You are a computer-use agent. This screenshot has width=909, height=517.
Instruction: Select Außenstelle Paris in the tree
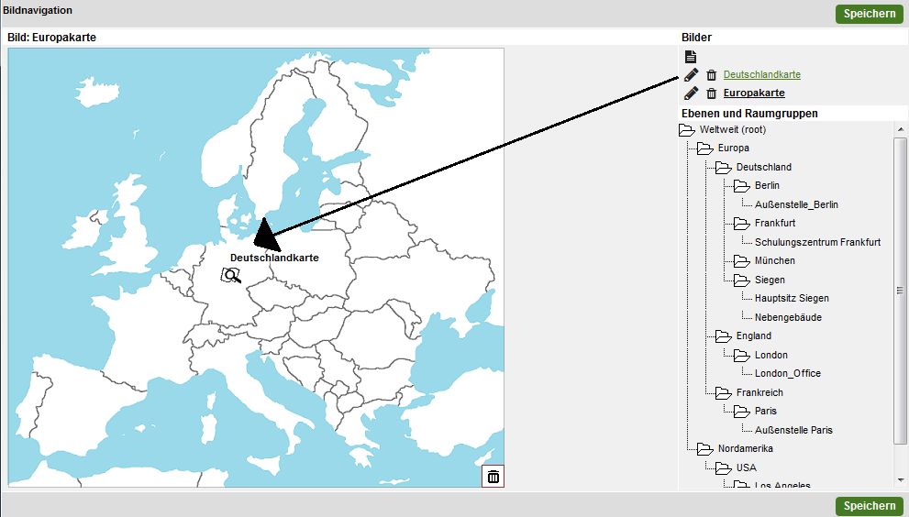tap(793, 430)
